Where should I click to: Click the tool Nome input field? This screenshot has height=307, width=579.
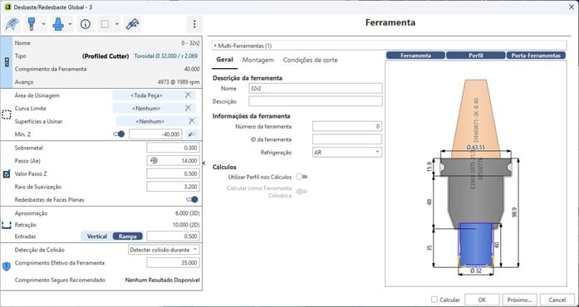click(316, 88)
